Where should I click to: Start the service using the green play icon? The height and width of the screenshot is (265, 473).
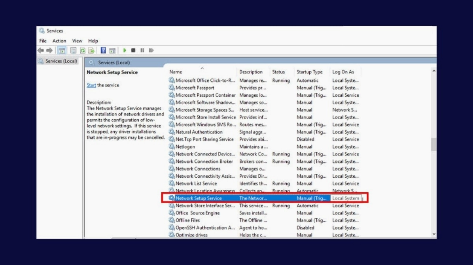(125, 50)
